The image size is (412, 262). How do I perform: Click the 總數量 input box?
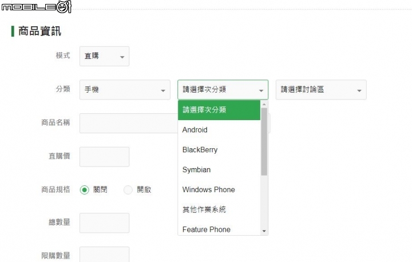pyautogui.click(x=104, y=223)
